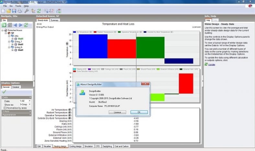The width and height of the screenshot is (255, 151).
Task: Click the blue Air Temperature legend swatch
Action: tap(75, 32)
